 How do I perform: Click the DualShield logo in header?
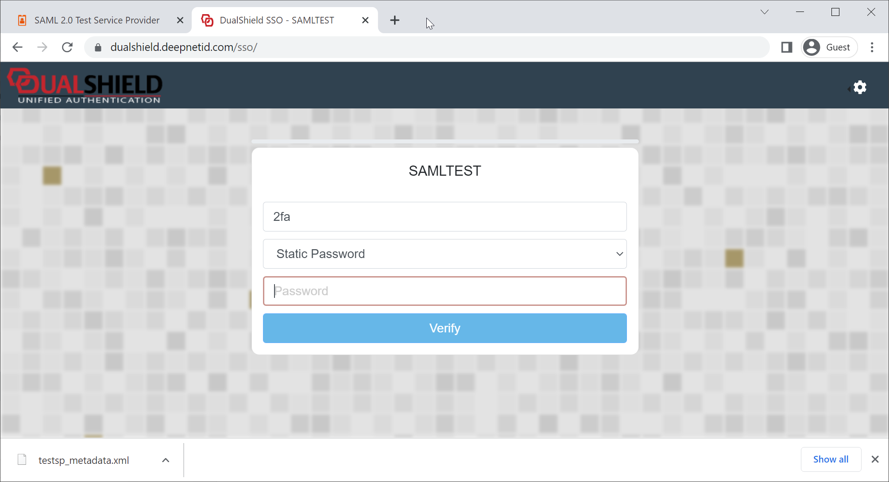coord(85,86)
